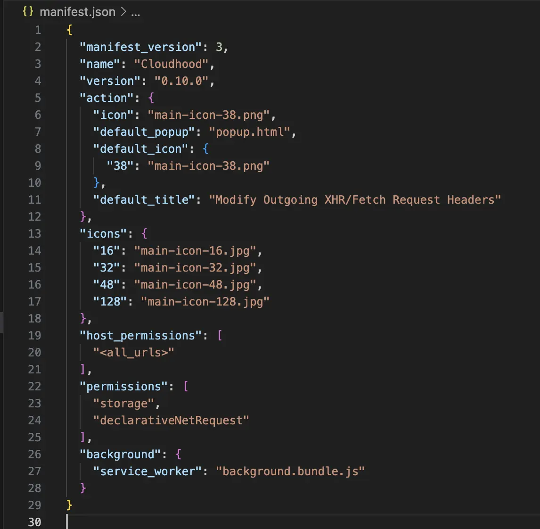Screen dimensions: 540x529
Task: Click line number 13 beside "icons"
Action: click(34, 234)
